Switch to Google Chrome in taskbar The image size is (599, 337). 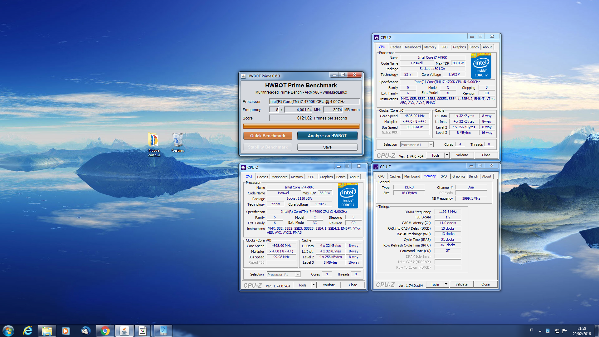tap(105, 331)
